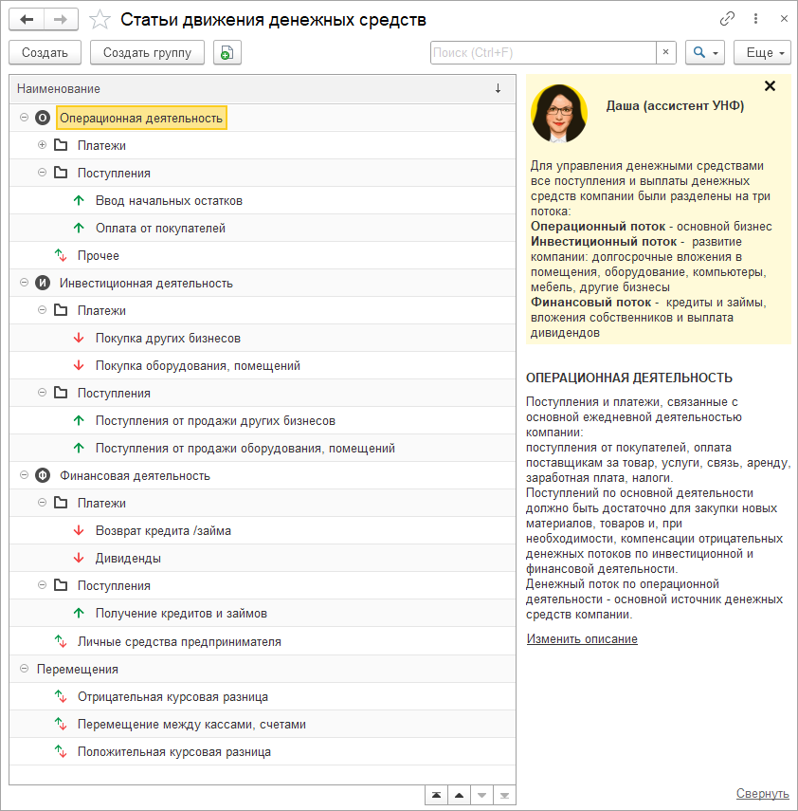Collapse the Перемещения group

[x=24, y=669]
